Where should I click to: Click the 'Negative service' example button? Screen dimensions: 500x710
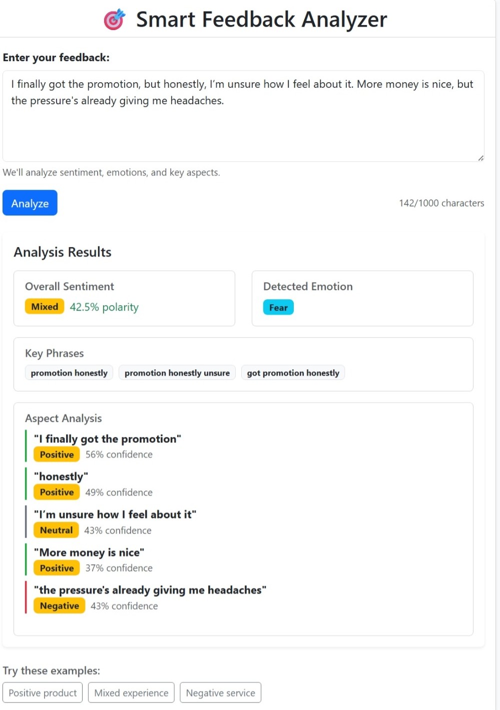tap(220, 692)
